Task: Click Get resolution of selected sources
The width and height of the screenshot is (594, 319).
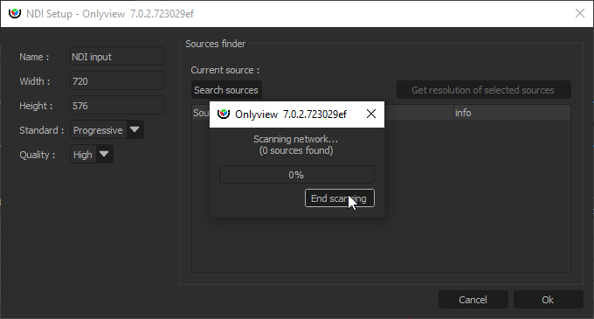Action: [x=483, y=90]
